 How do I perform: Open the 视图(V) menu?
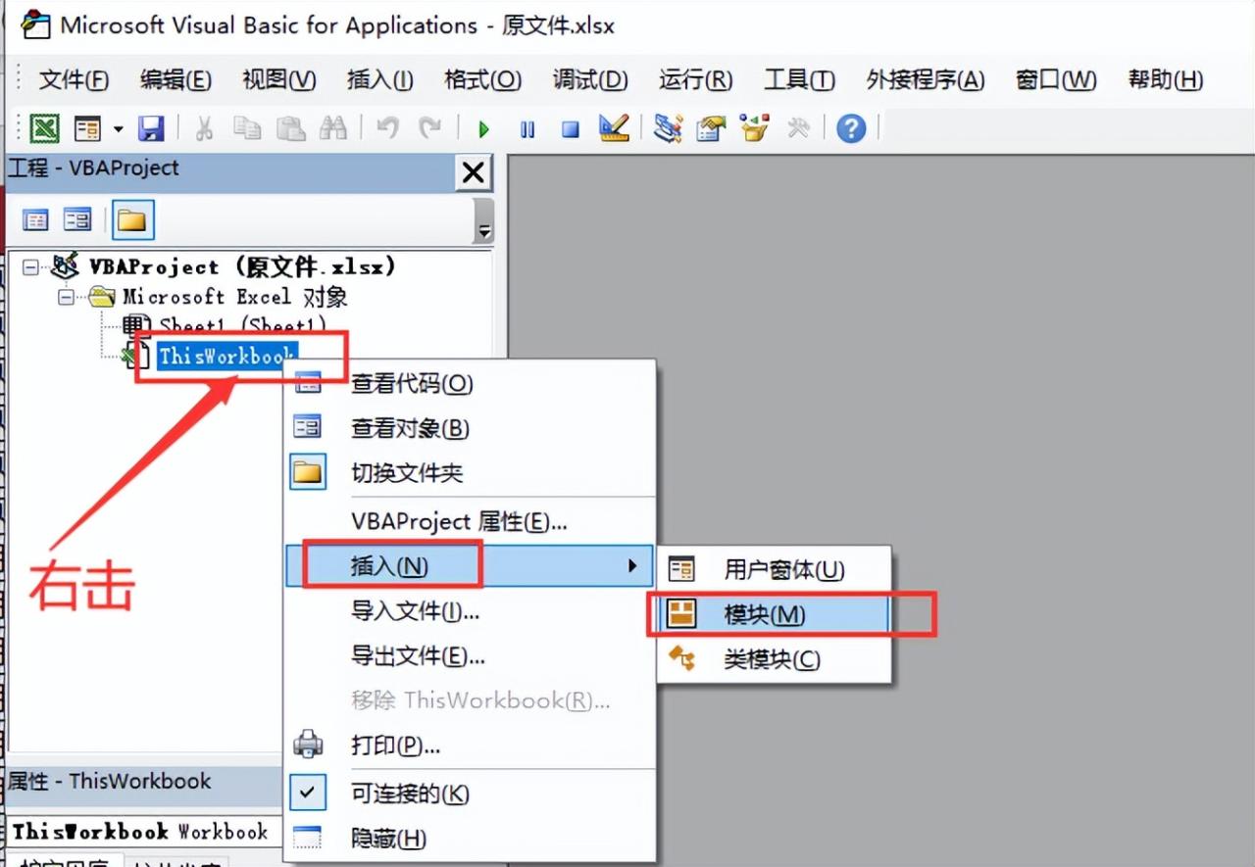pyautogui.click(x=279, y=80)
